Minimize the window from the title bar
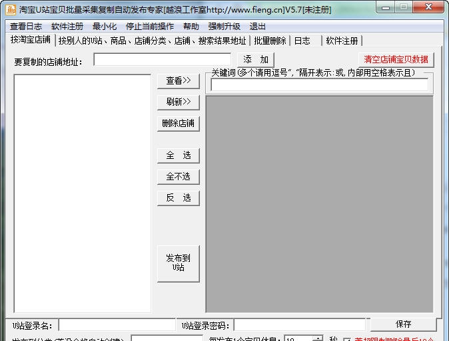The height and width of the screenshot is (341, 449). [x=386, y=7]
